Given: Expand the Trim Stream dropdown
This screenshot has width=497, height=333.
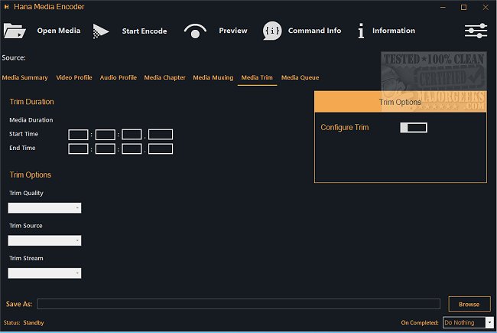Looking at the screenshot, I should click(44, 273).
